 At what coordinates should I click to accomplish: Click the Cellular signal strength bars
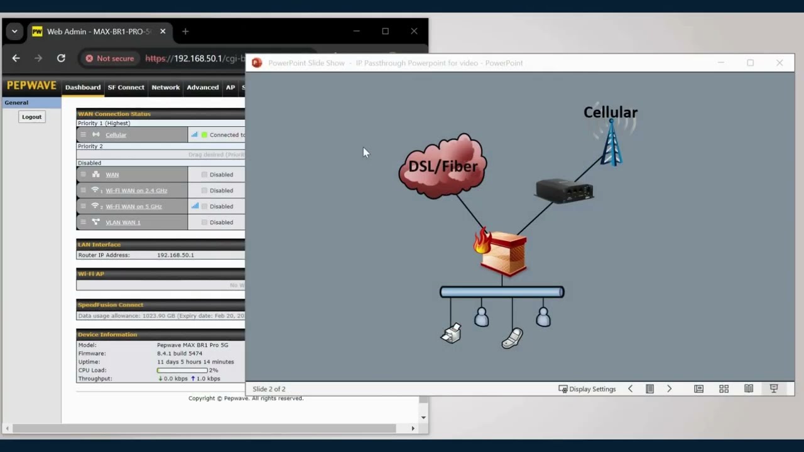[x=195, y=134]
